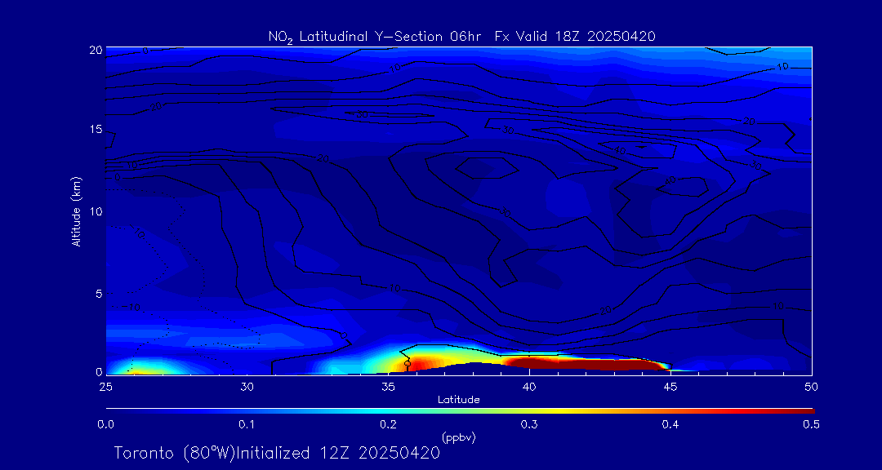
Task: Click the 0.0 tick on the color scale
Action: tap(105, 424)
